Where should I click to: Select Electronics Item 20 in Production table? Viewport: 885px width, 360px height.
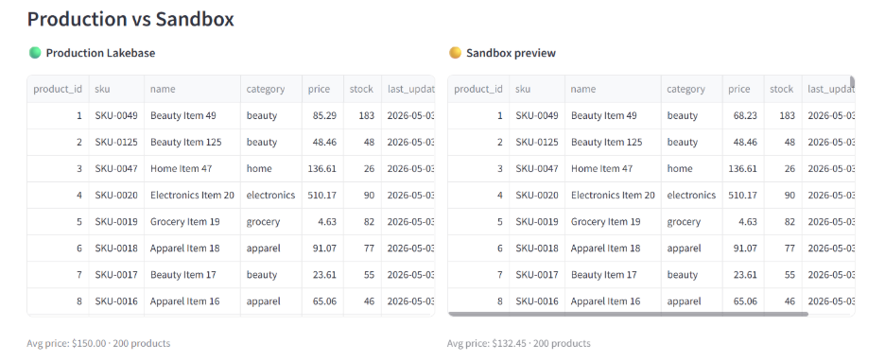pos(193,196)
